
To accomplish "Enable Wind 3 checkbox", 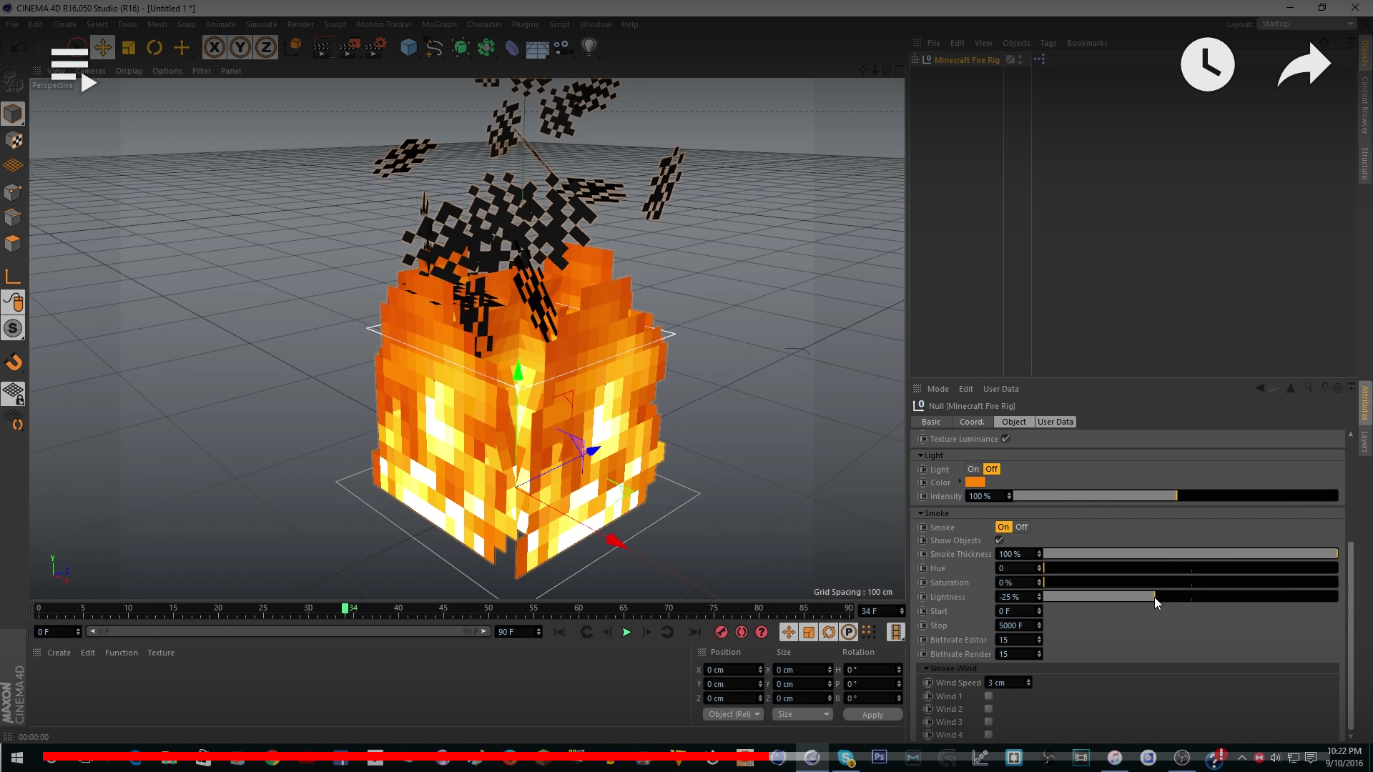I will click(988, 722).
